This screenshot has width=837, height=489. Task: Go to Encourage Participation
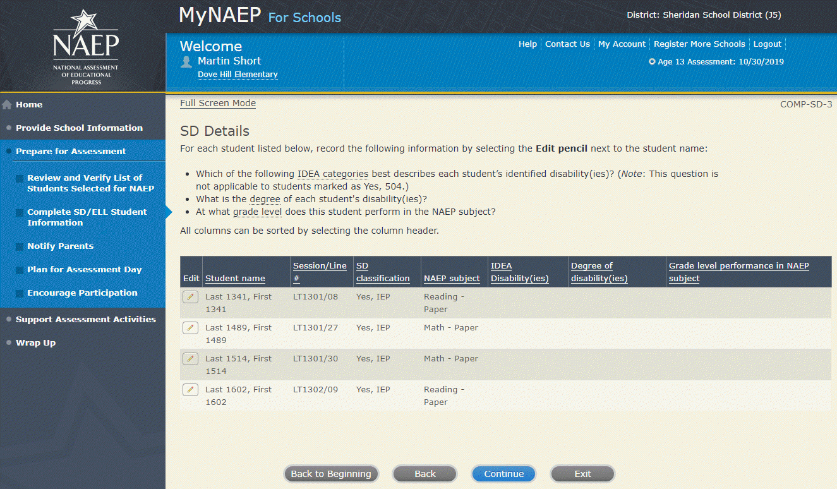point(82,293)
